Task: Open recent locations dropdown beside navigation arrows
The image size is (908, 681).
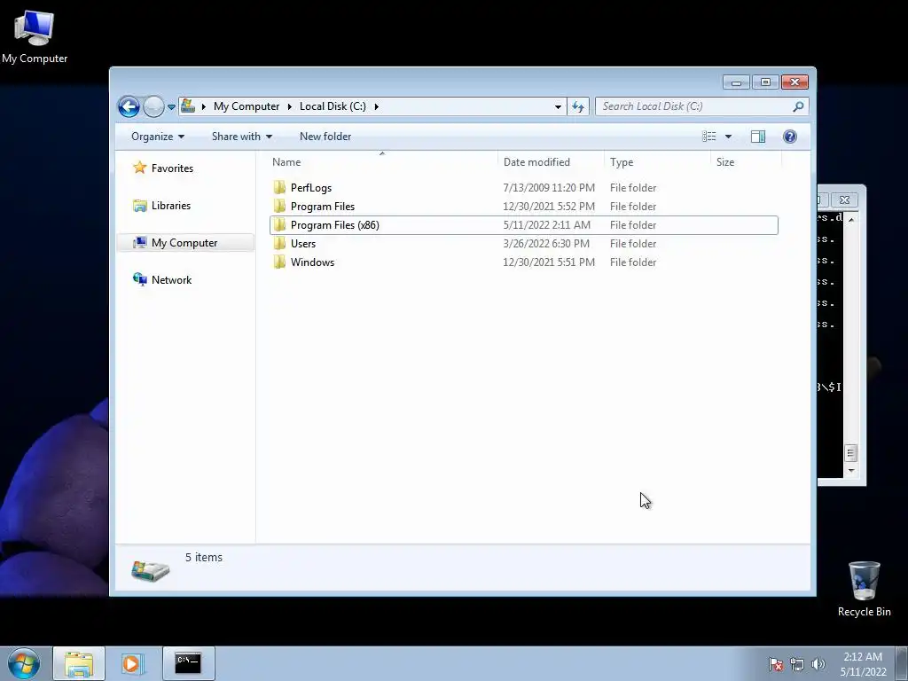Action: 171,107
